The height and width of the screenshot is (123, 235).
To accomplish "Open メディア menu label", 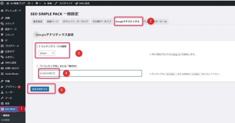I will click(10, 24).
